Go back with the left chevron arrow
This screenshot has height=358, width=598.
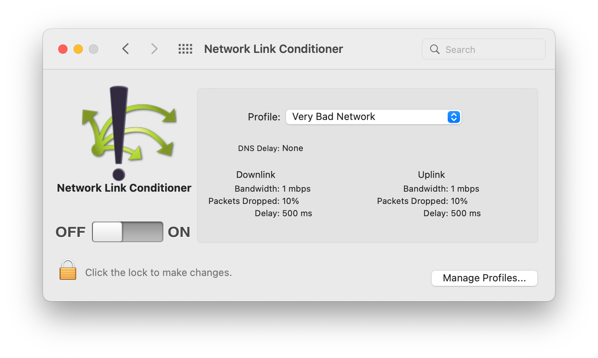pyautogui.click(x=125, y=49)
